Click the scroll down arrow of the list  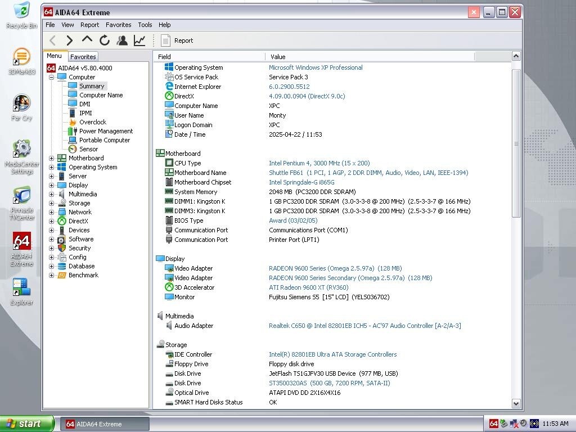click(516, 404)
